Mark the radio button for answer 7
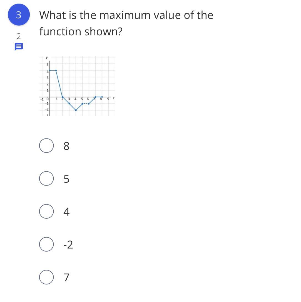 coord(46,277)
